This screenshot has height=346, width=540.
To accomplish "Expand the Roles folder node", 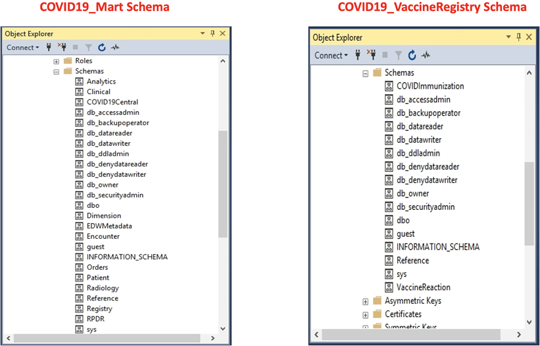I will [x=56, y=61].
